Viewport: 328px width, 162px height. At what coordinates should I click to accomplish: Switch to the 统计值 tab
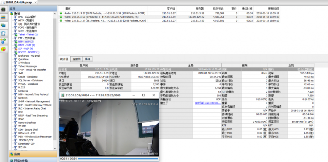(x=64, y=59)
